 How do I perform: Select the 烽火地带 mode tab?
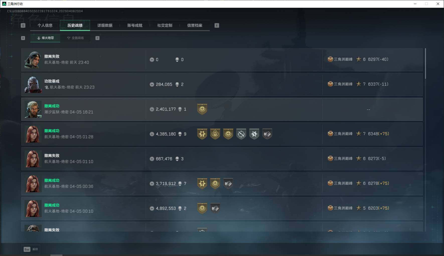point(45,38)
